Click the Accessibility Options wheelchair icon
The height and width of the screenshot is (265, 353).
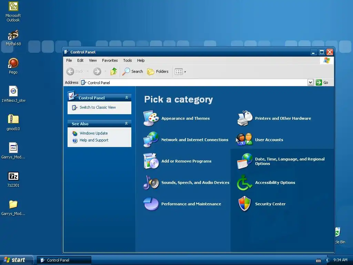pyautogui.click(x=245, y=182)
